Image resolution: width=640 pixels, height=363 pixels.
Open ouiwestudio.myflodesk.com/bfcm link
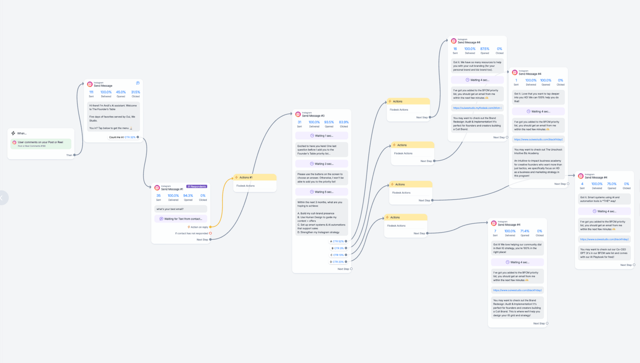point(477,108)
